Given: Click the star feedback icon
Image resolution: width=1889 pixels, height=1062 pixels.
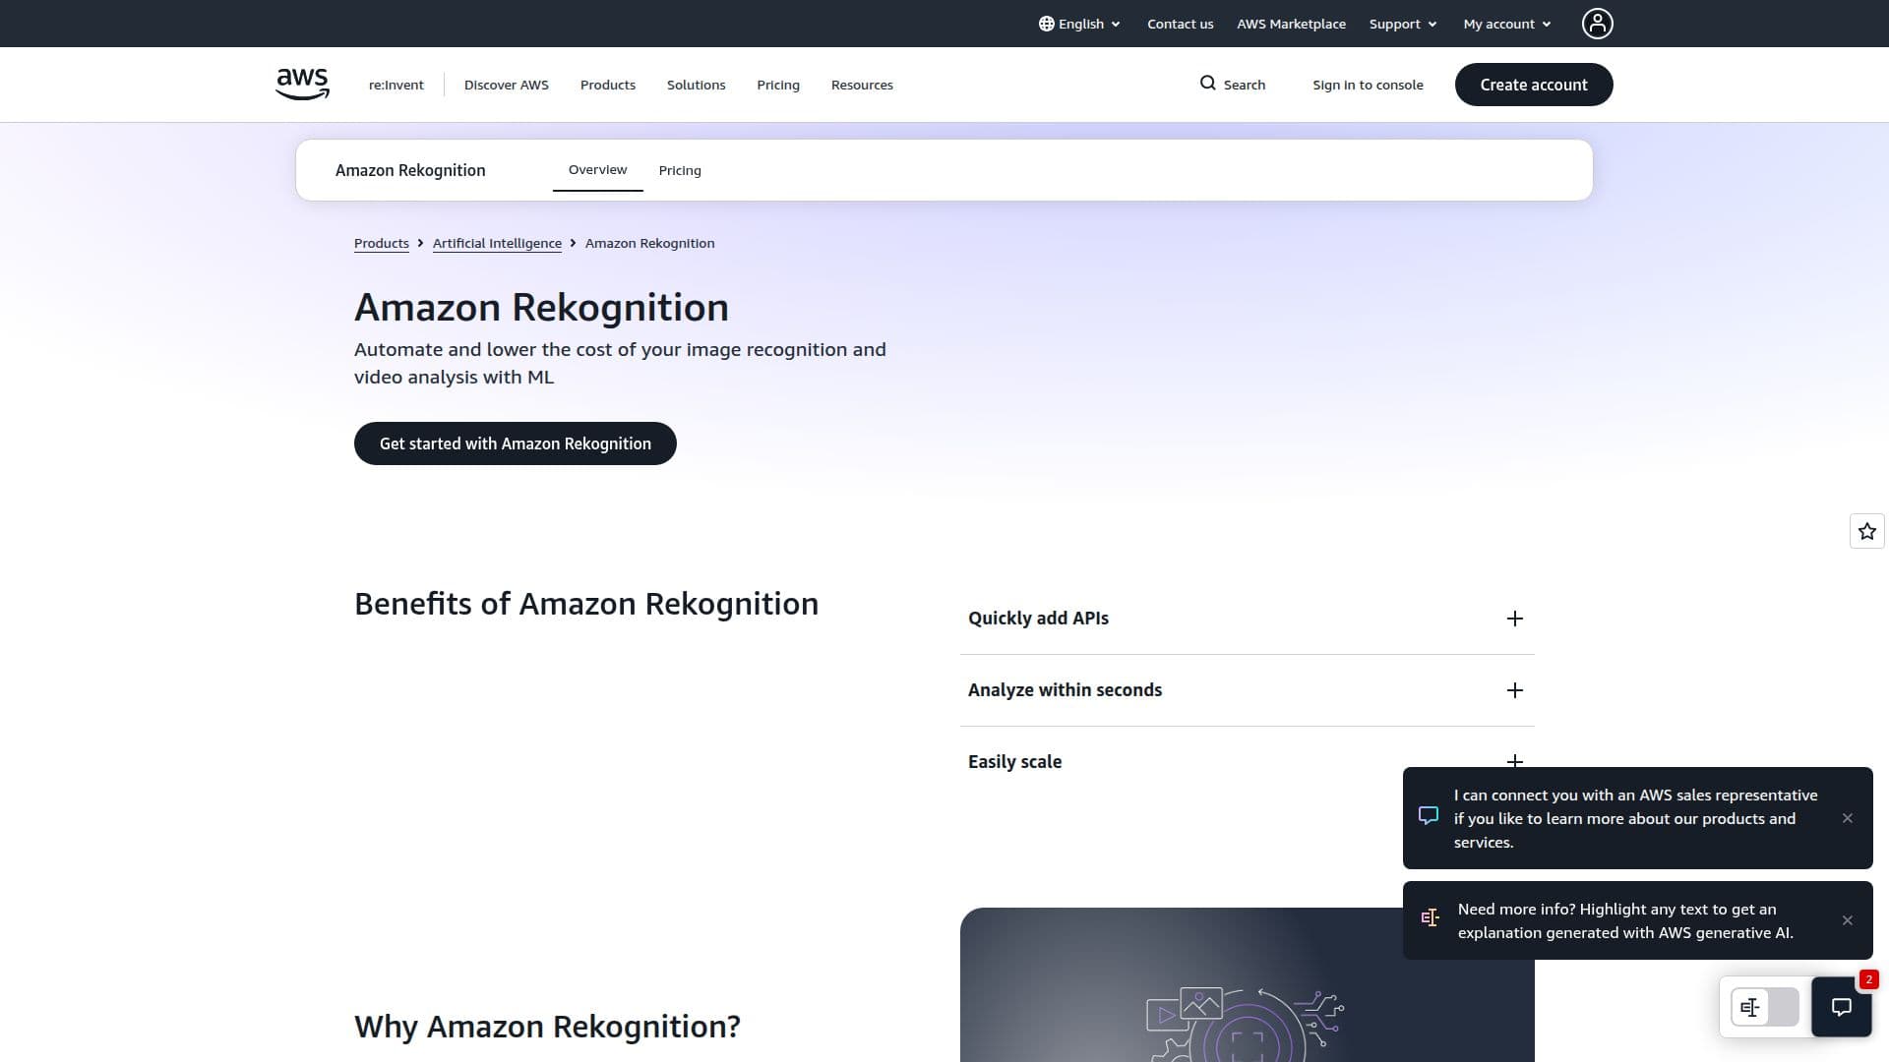Looking at the screenshot, I should point(1866,531).
